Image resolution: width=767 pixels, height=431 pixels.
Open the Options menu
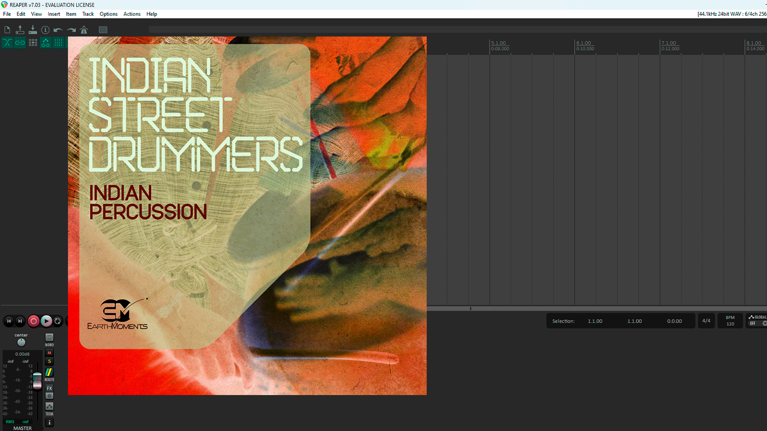pos(108,14)
